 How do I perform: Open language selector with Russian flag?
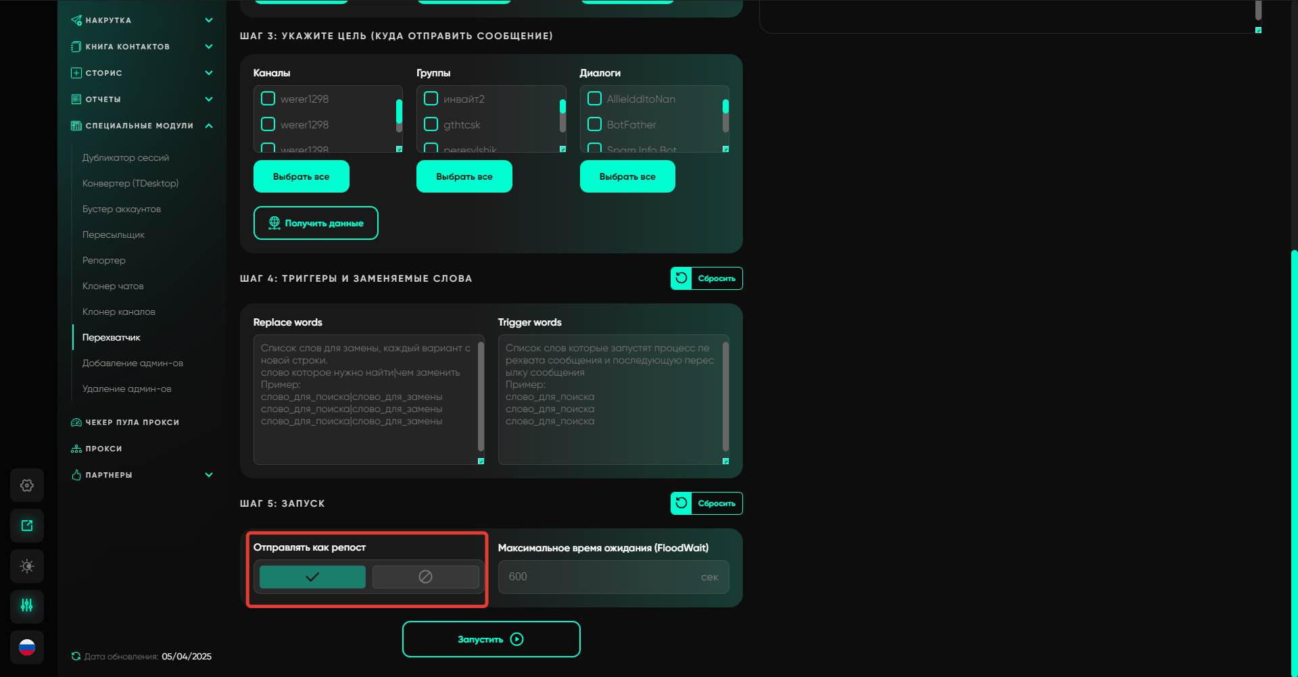[27, 647]
